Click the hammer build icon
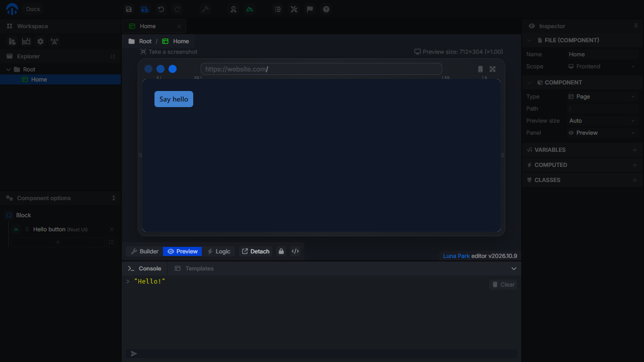Viewport: 644px width, 362px height. pos(205,9)
